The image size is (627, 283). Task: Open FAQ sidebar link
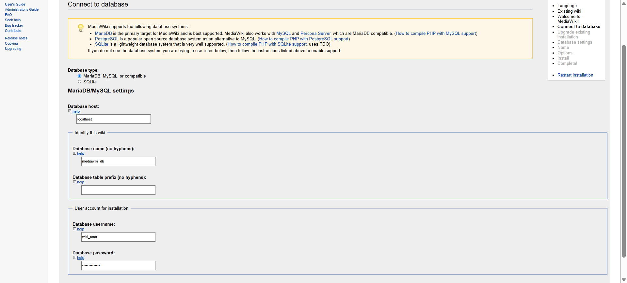coord(8,15)
